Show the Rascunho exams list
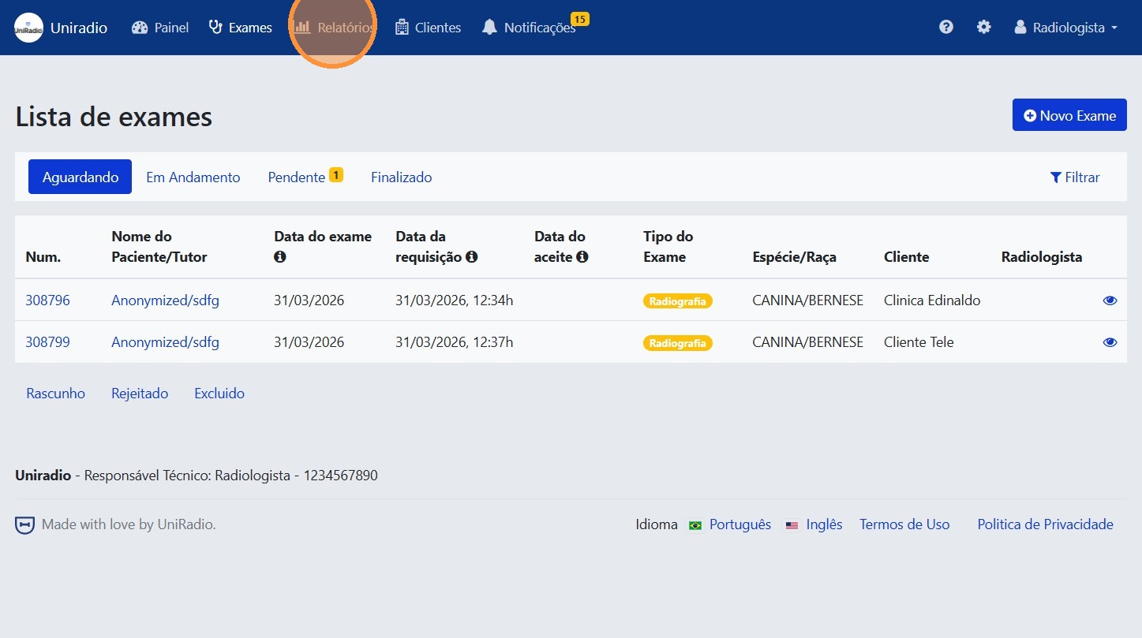1142x638 pixels. [56, 394]
